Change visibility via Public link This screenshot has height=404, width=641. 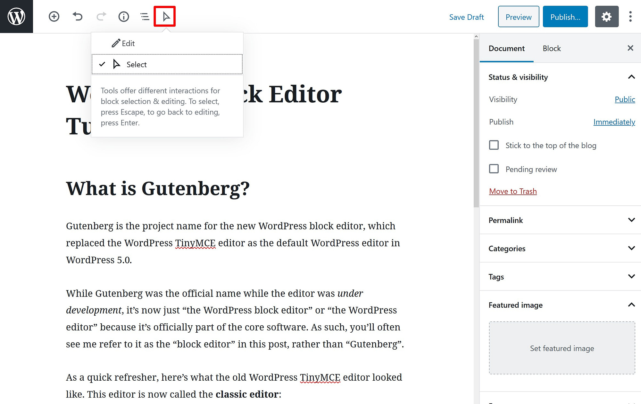coord(625,99)
